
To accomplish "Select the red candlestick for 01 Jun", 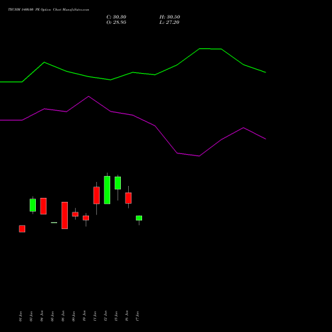I will (22, 228).
